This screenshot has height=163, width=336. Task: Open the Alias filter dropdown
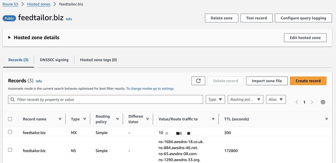[276, 100]
